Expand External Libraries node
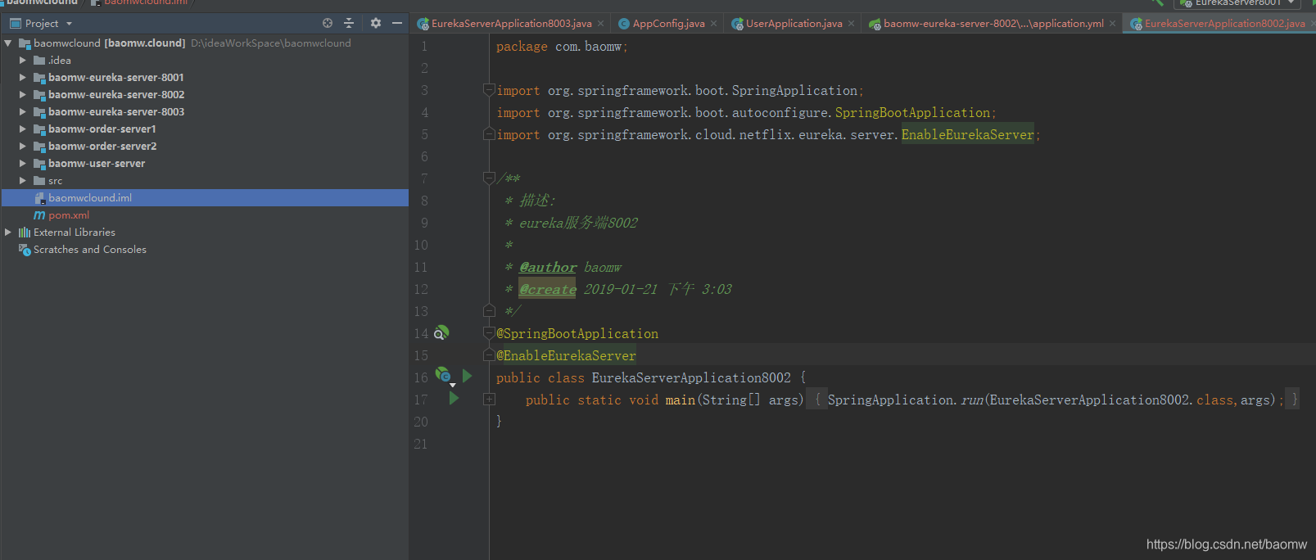 [x=8, y=233]
